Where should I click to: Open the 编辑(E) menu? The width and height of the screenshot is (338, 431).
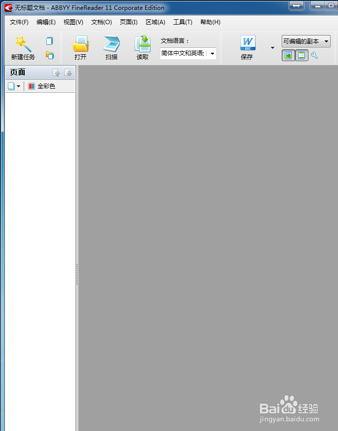click(x=46, y=22)
